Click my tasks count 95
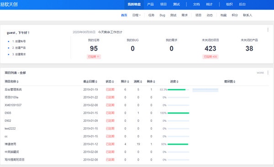274x167 pixels. click(x=94, y=48)
